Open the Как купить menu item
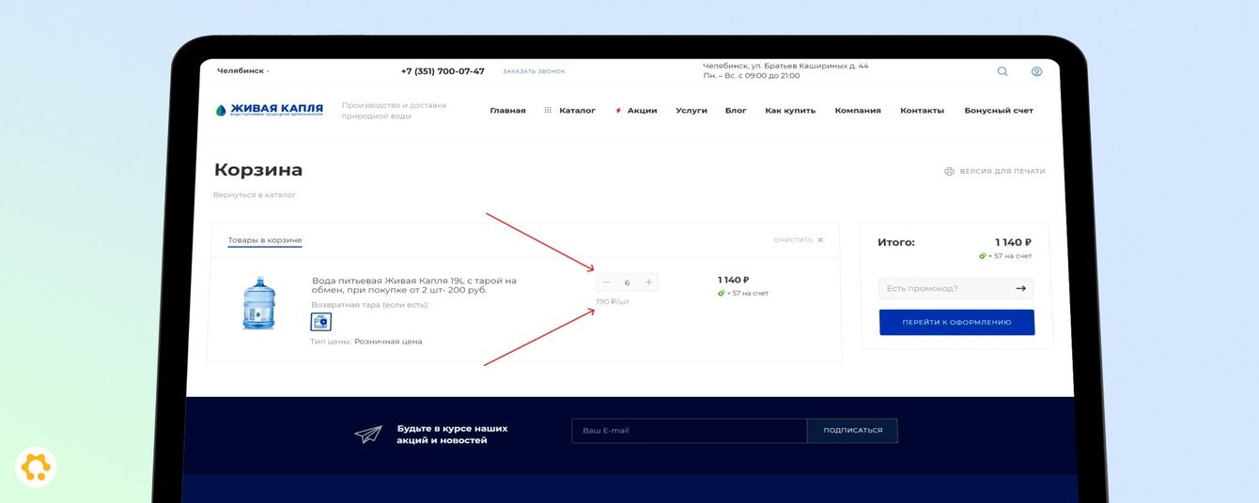1259x503 pixels. coord(790,111)
